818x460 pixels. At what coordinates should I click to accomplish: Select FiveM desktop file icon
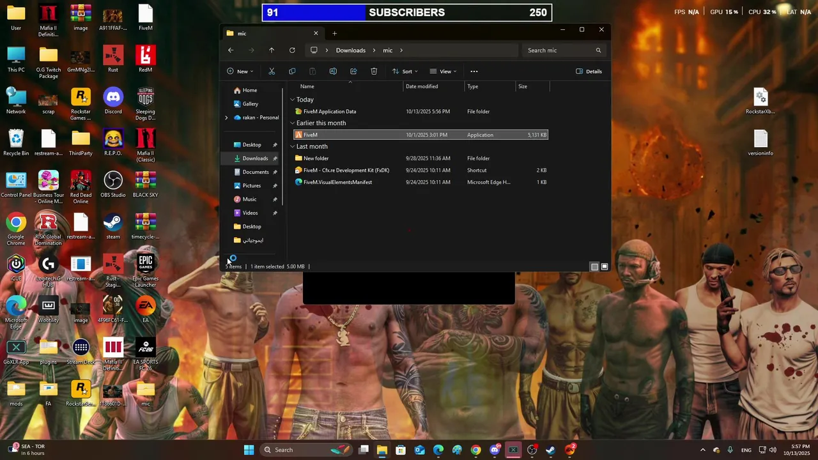pyautogui.click(x=146, y=18)
